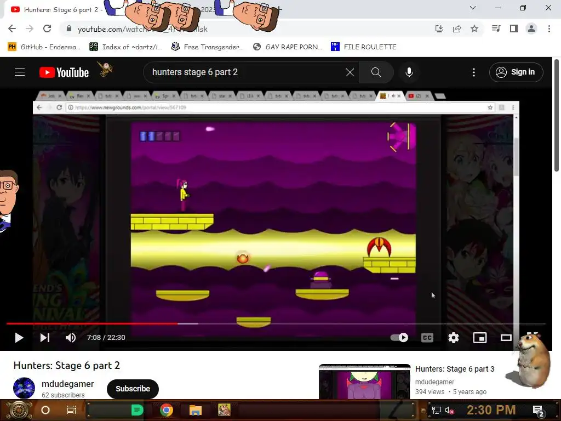561x421 pixels.
Task: Open Hunters: Stage 6 part 3 thumbnail
Action: (x=364, y=382)
